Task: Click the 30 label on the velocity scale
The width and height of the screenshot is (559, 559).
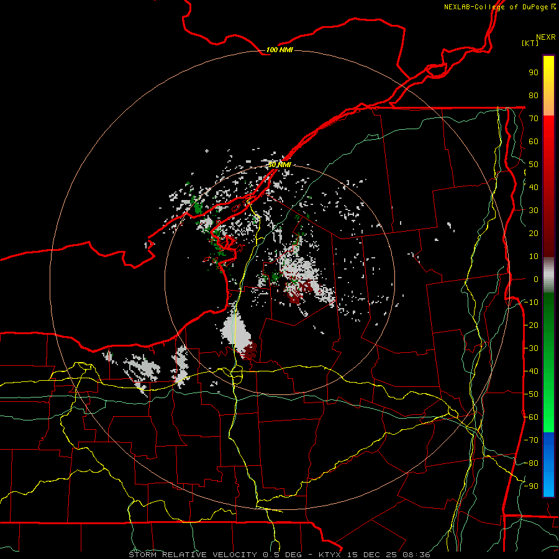Action: point(534,211)
